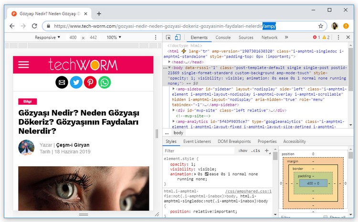The height and width of the screenshot is (222, 358).
Task: Switch to the Console tab
Action: pyautogui.click(x=223, y=37)
